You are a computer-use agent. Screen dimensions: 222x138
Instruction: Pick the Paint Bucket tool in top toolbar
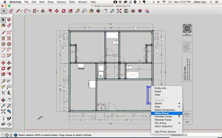[92, 11]
